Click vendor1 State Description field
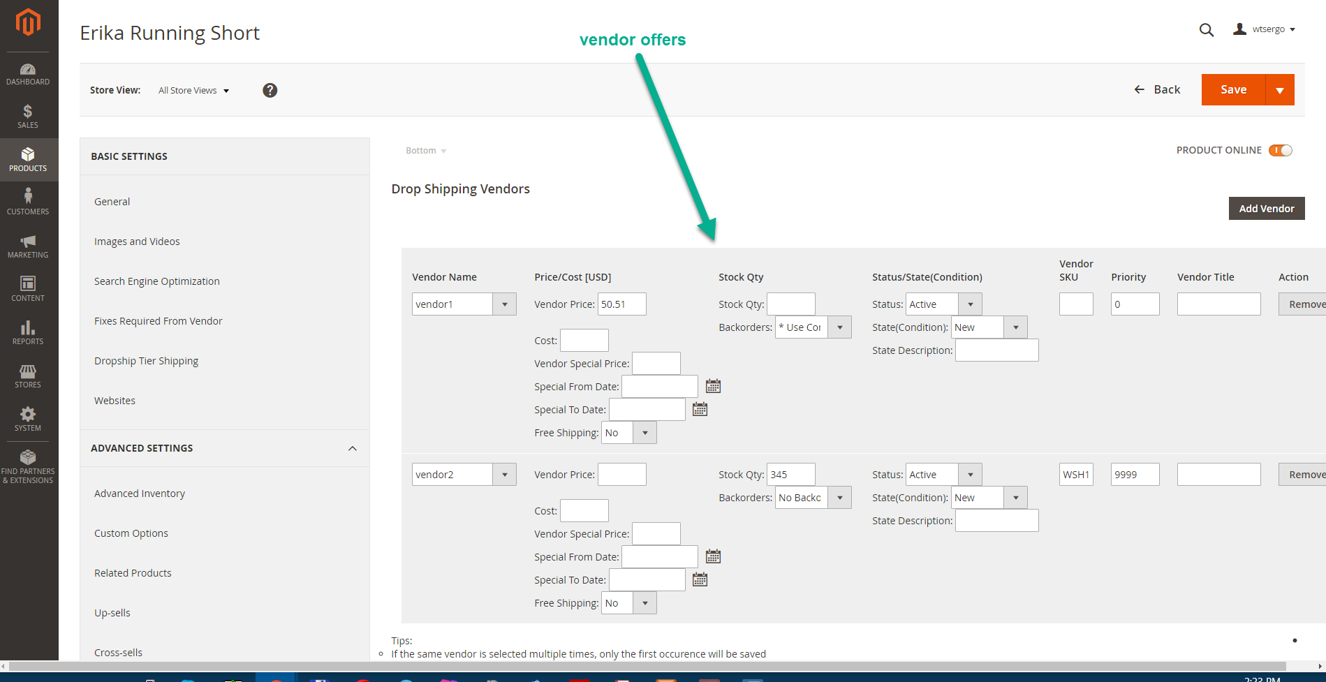1326x682 pixels. 997,350
